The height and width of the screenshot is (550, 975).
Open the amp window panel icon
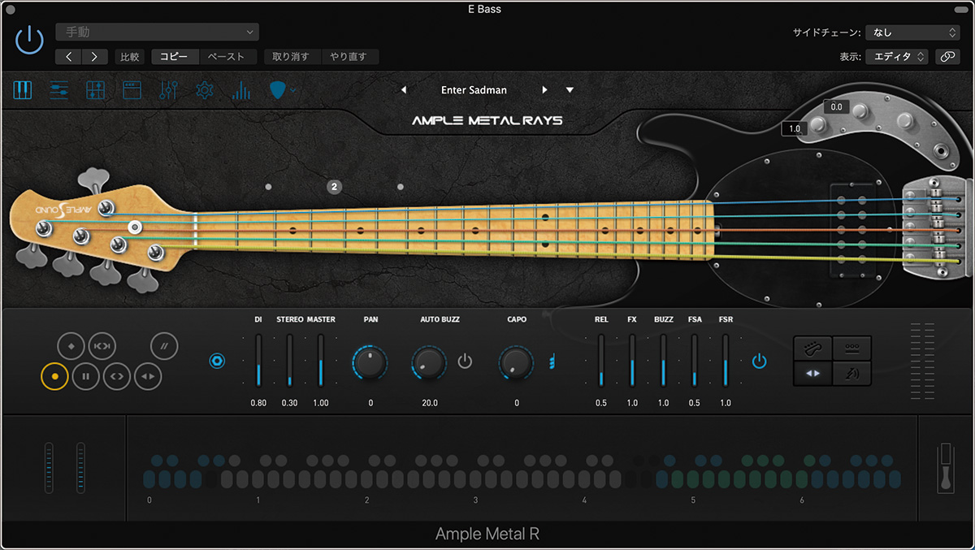132,90
